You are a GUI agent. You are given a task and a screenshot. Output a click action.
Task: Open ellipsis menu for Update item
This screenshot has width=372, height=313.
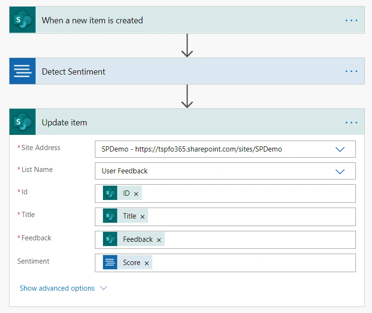tap(351, 123)
